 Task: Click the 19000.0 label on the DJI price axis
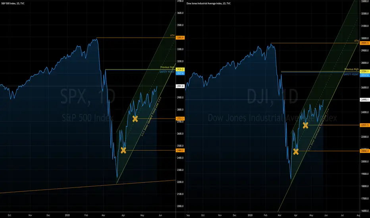click(x=364, y=174)
